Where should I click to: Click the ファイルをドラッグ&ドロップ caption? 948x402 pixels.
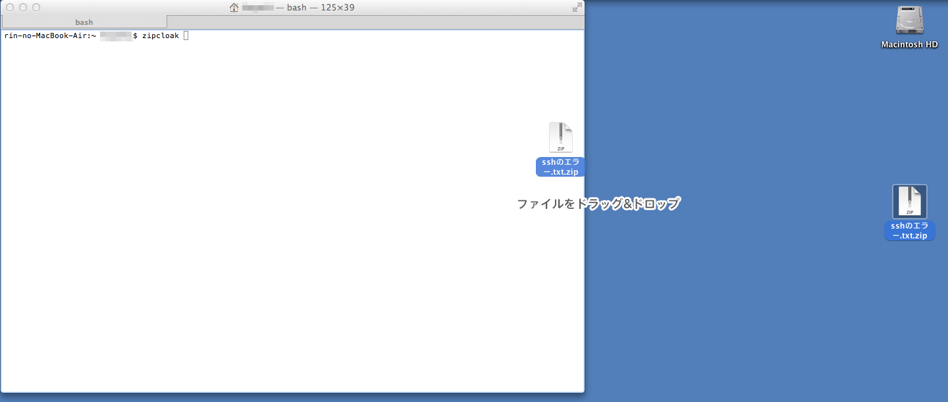coord(598,204)
